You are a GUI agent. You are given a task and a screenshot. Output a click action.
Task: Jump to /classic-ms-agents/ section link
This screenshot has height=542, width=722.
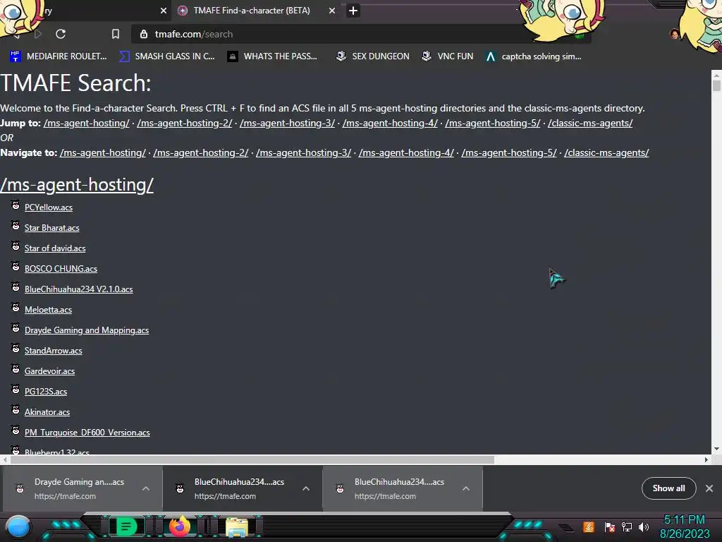click(590, 123)
